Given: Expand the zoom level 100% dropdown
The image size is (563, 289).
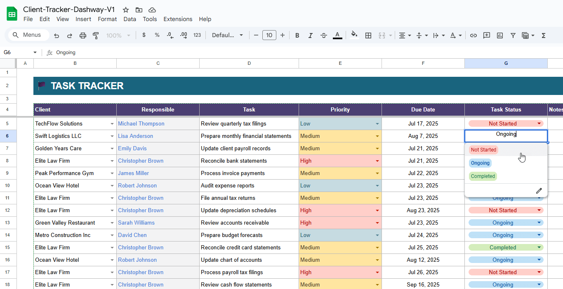Looking at the screenshot, I should tap(118, 36).
